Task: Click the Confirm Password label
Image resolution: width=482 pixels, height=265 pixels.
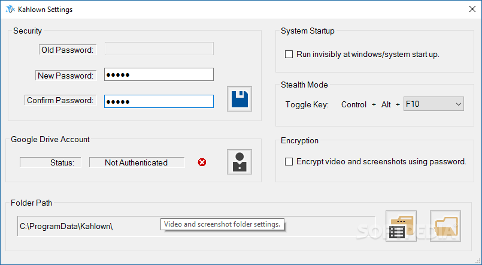Action: tap(60, 100)
